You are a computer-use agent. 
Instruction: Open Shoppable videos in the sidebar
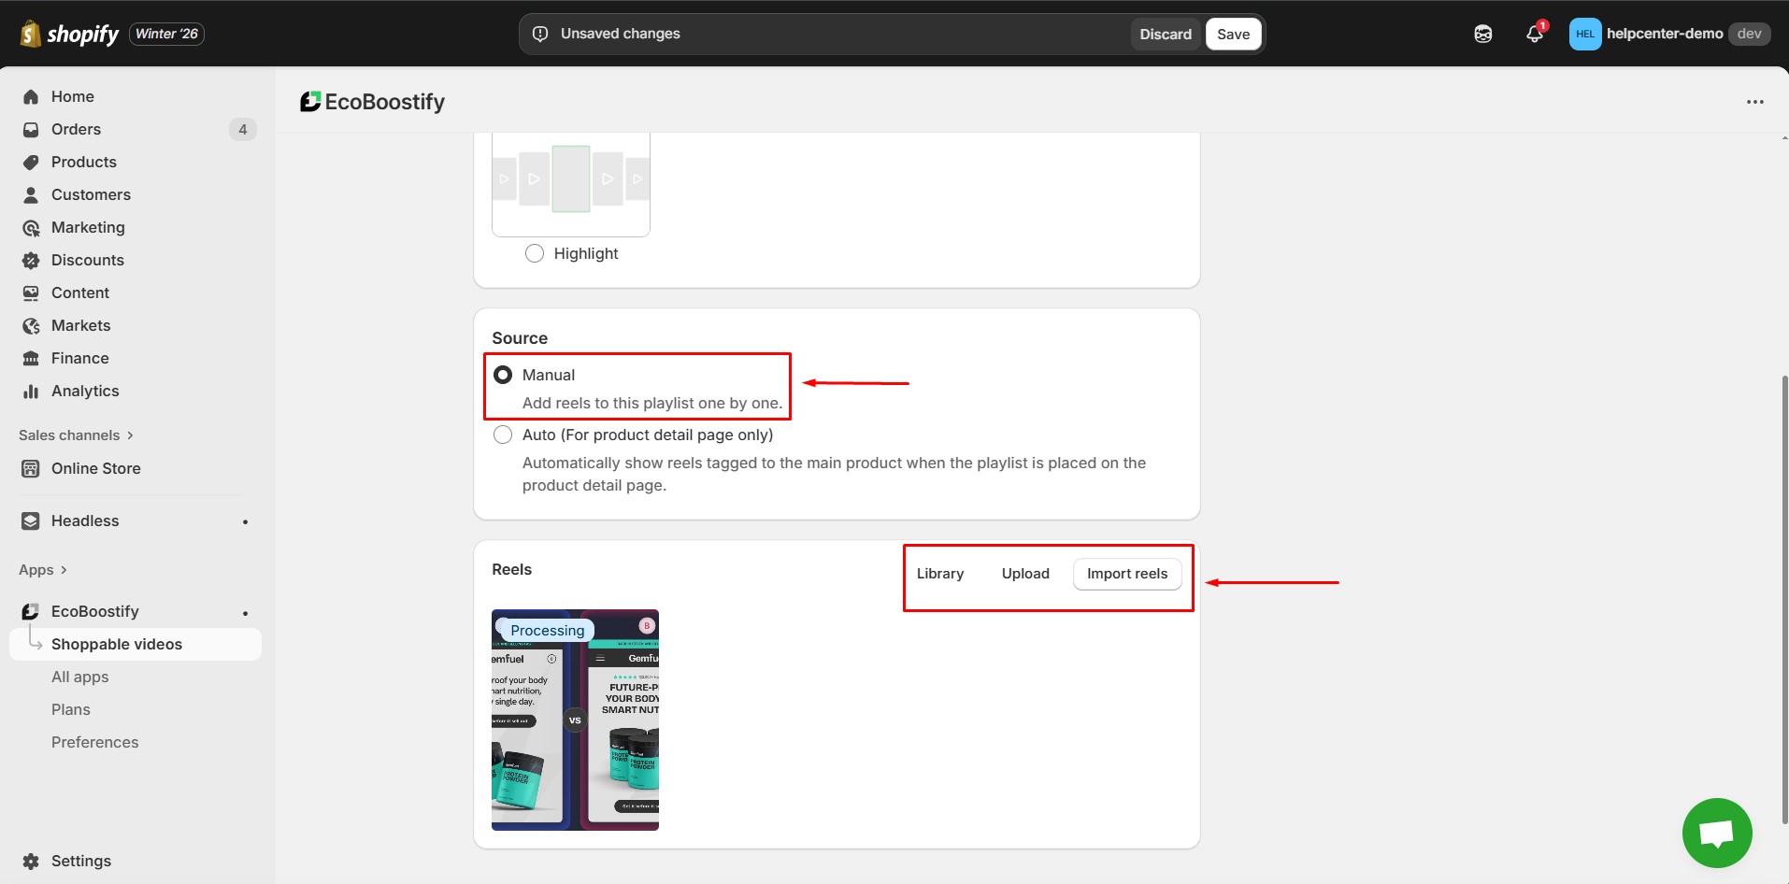[117, 644]
